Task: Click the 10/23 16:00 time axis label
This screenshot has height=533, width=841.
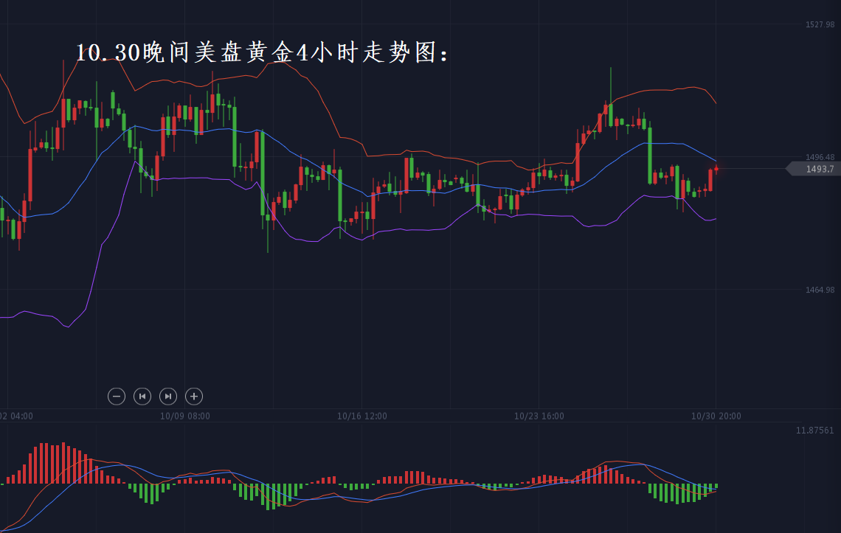Action: (539, 416)
